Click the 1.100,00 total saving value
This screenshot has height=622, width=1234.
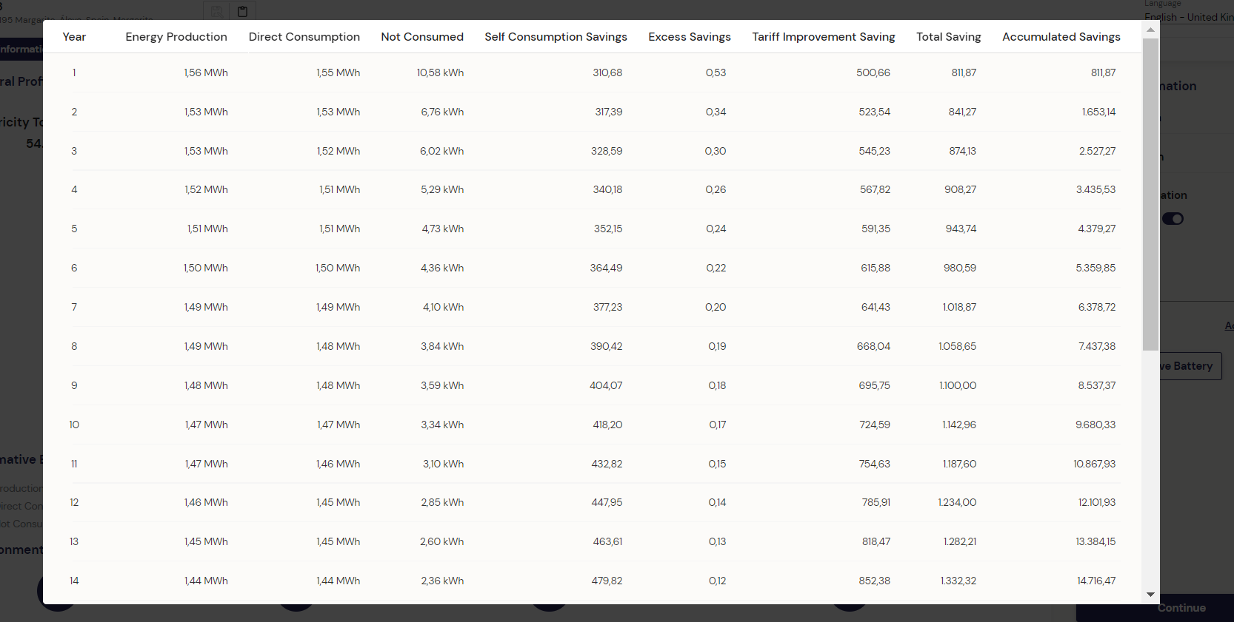[958, 385]
